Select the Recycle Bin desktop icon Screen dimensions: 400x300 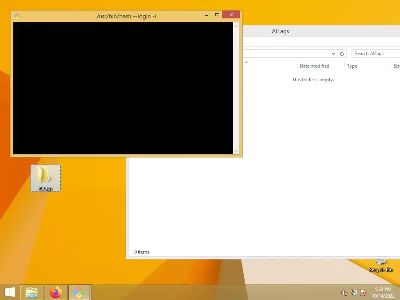point(380,266)
